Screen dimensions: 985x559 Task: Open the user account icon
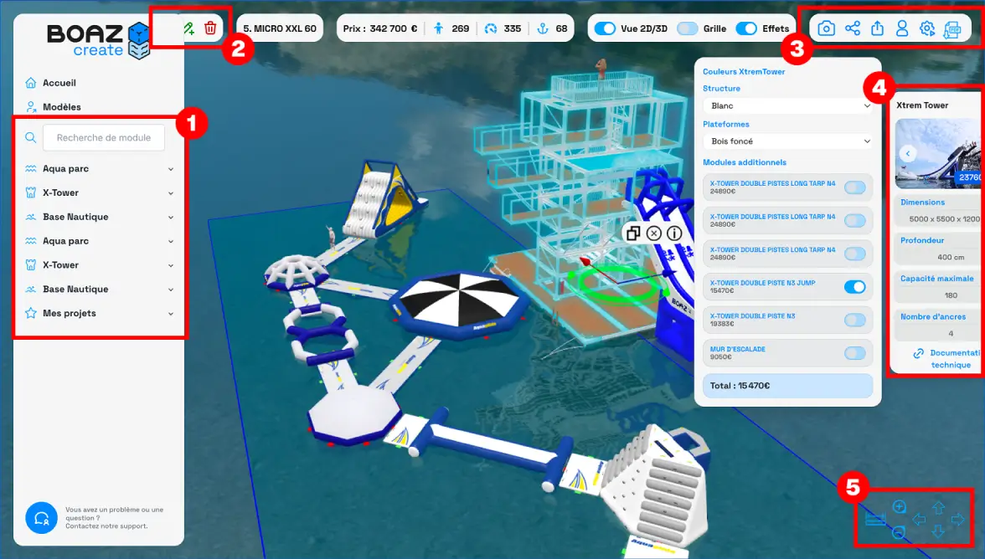[x=902, y=28]
